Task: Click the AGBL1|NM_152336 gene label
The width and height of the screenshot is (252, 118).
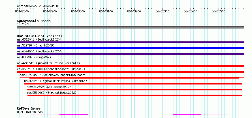Action: click(30, 112)
